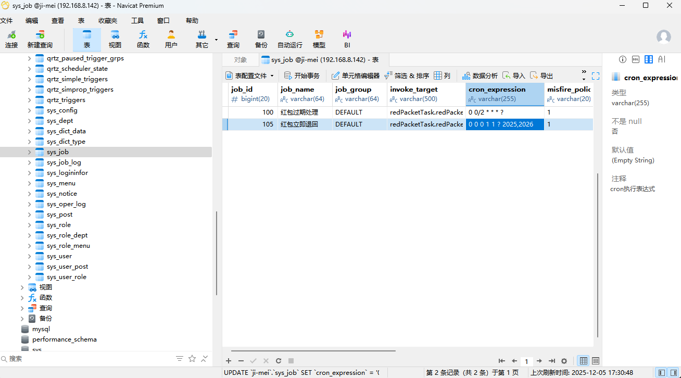Select the 备份 (Backup) toolbar icon

pyautogui.click(x=261, y=40)
